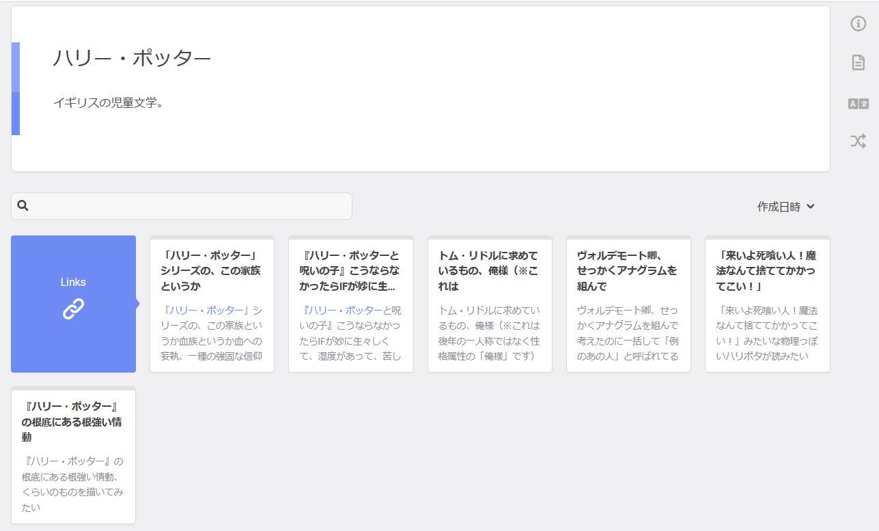Click body text みたいな物理っぽいハリポタが読みたい
The image size is (879, 531).
[x=768, y=349]
